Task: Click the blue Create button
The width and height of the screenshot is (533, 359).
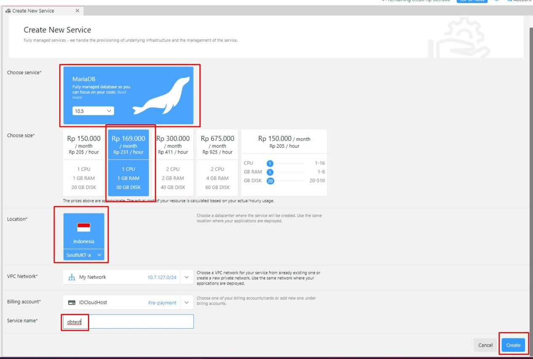Action: click(513, 345)
